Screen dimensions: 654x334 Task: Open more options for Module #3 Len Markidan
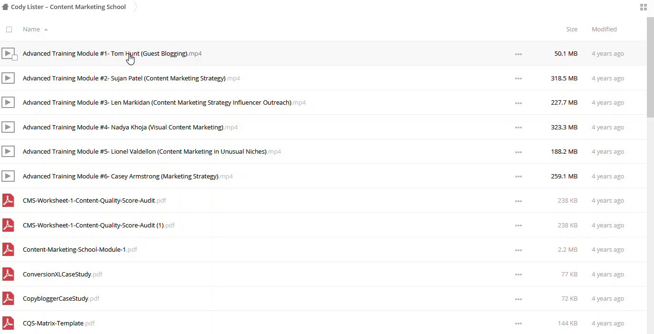[x=518, y=103]
